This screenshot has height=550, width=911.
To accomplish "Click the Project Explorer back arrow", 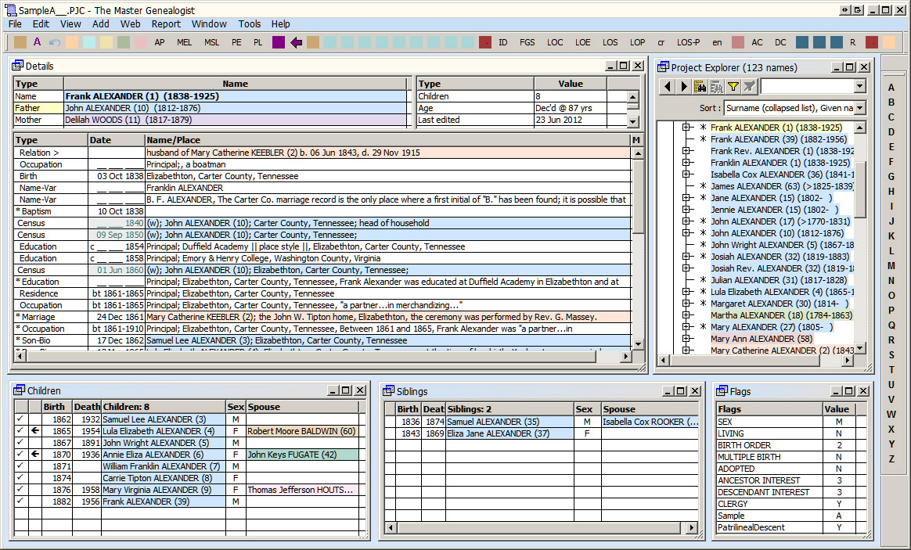I will coord(668,87).
